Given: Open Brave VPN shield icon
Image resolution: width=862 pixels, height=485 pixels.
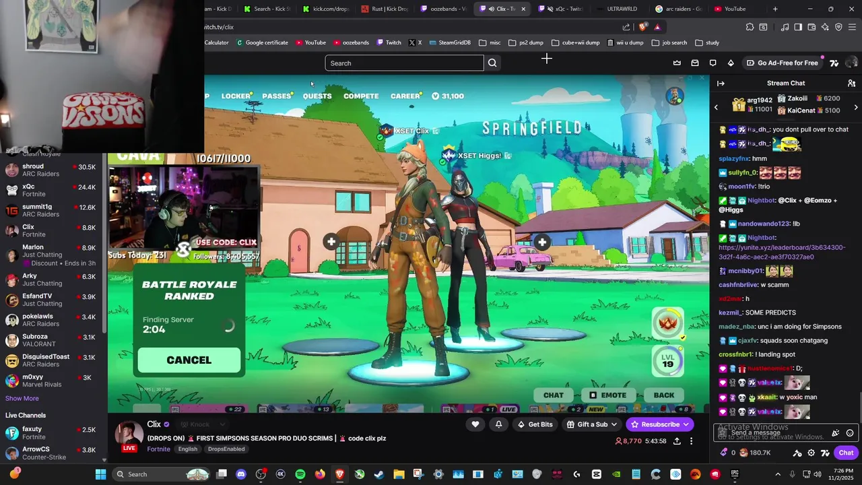Looking at the screenshot, I should pos(838,27).
